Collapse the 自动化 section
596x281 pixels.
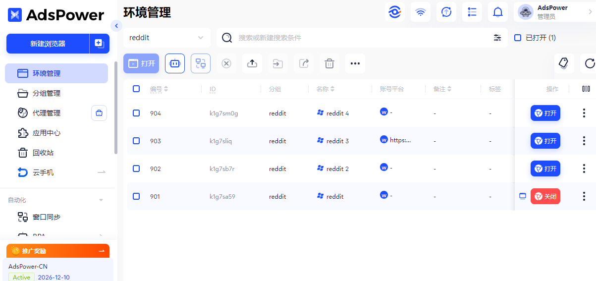click(101, 200)
